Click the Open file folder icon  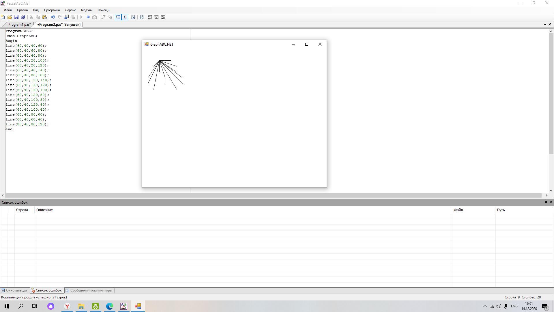click(x=10, y=17)
